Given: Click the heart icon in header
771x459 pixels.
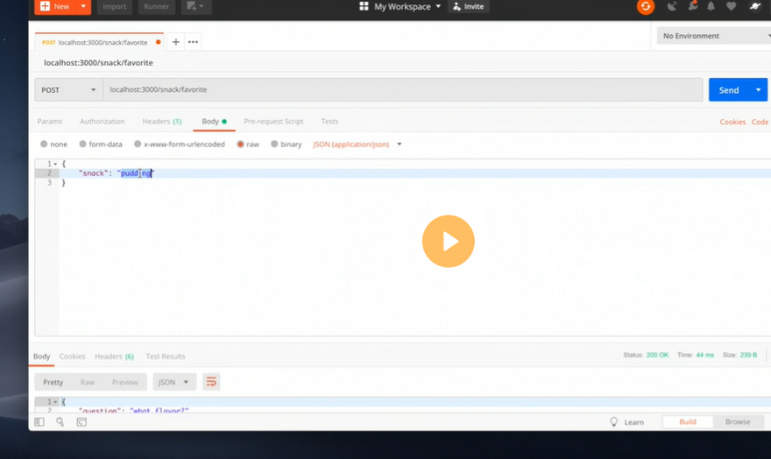Looking at the screenshot, I should pos(731,7).
